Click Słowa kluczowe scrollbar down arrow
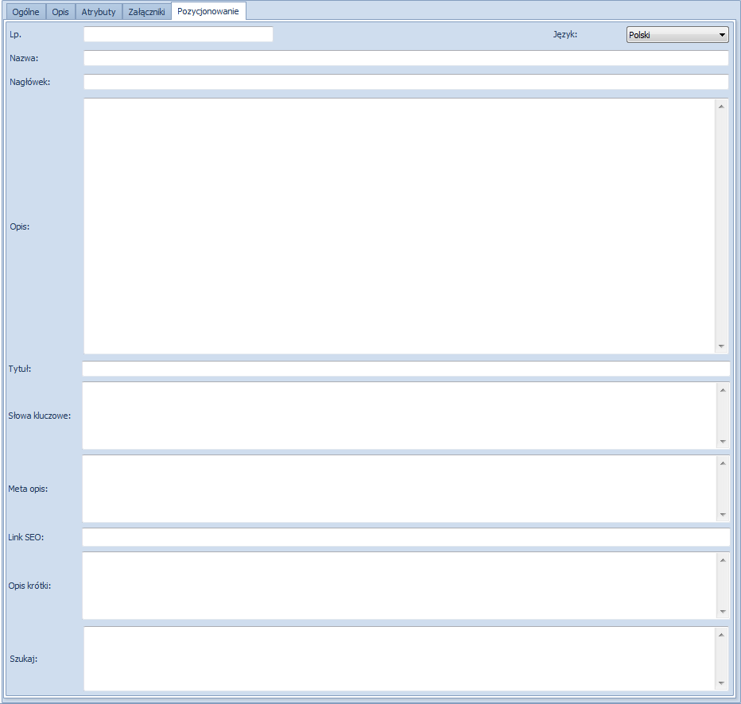Viewport: 741px width, 704px height. pos(723,442)
